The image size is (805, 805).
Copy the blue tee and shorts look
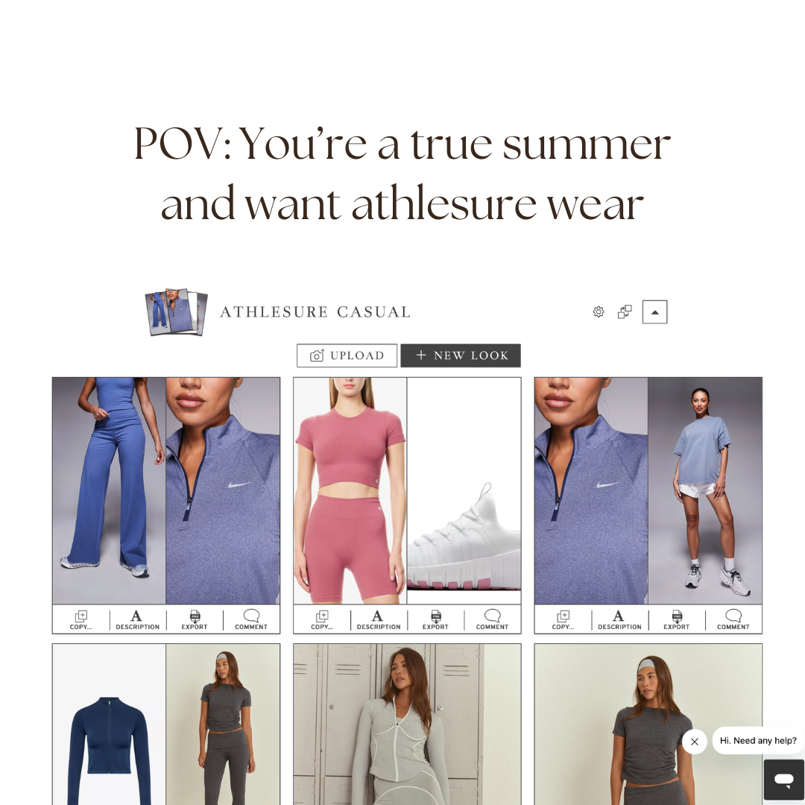click(x=563, y=619)
